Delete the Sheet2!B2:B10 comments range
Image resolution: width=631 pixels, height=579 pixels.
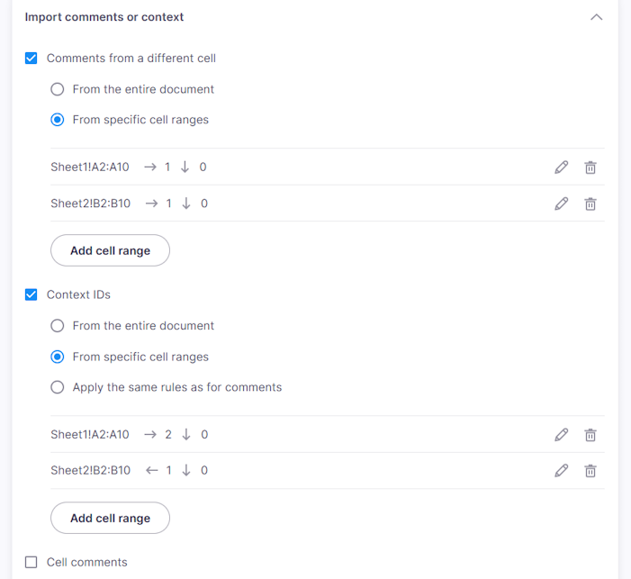[590, 204]
